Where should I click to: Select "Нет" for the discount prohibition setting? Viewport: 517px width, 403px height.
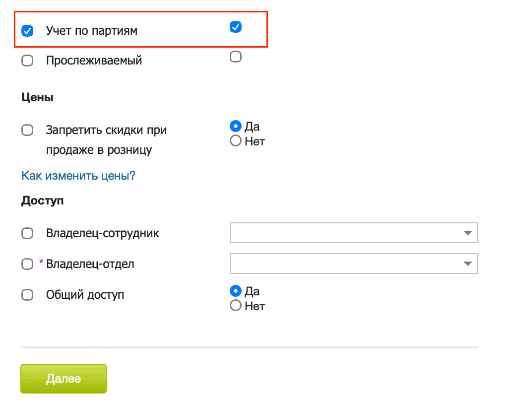[235, 140]
